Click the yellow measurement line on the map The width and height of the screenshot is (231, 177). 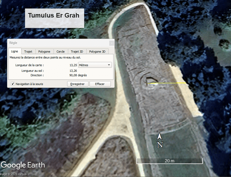(167, 83)
